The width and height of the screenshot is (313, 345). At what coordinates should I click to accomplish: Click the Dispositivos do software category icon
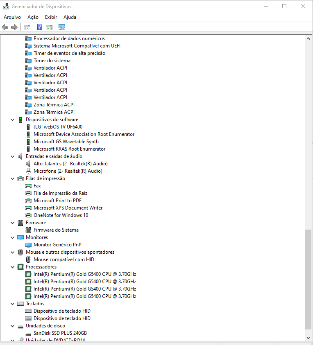click(20, 120)
